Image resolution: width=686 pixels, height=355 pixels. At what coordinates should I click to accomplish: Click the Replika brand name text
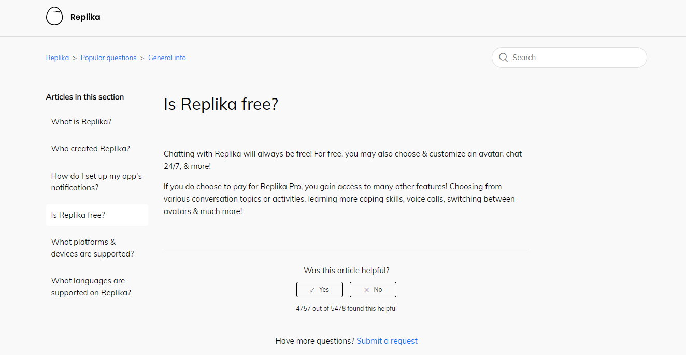[x=85, y=17]
